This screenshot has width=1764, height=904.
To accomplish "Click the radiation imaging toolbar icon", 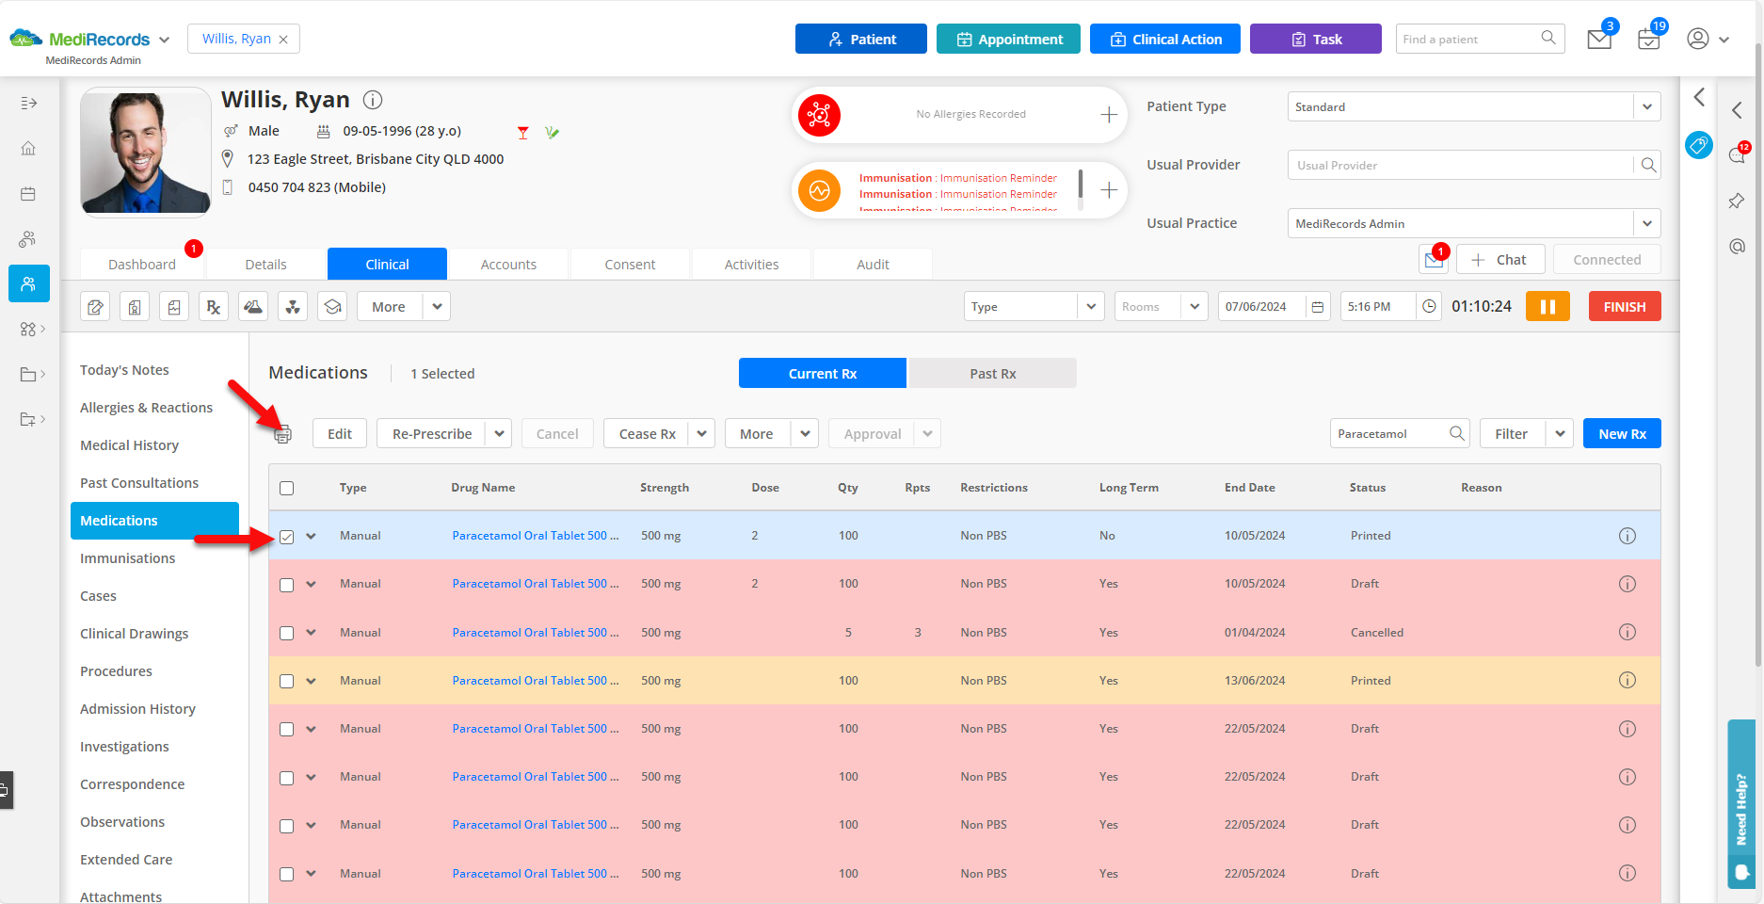I will coord(293,306).
